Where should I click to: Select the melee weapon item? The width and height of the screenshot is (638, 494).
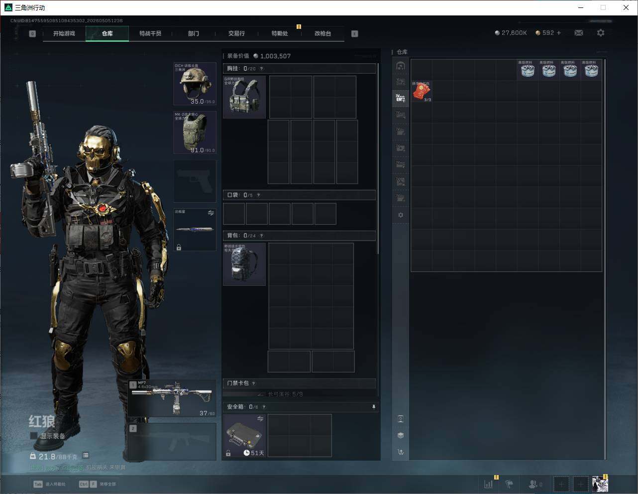coord(195,230)
